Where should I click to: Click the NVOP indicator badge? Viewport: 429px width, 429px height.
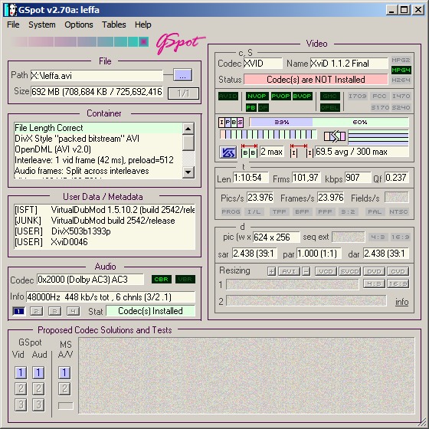tap(257, 96)
